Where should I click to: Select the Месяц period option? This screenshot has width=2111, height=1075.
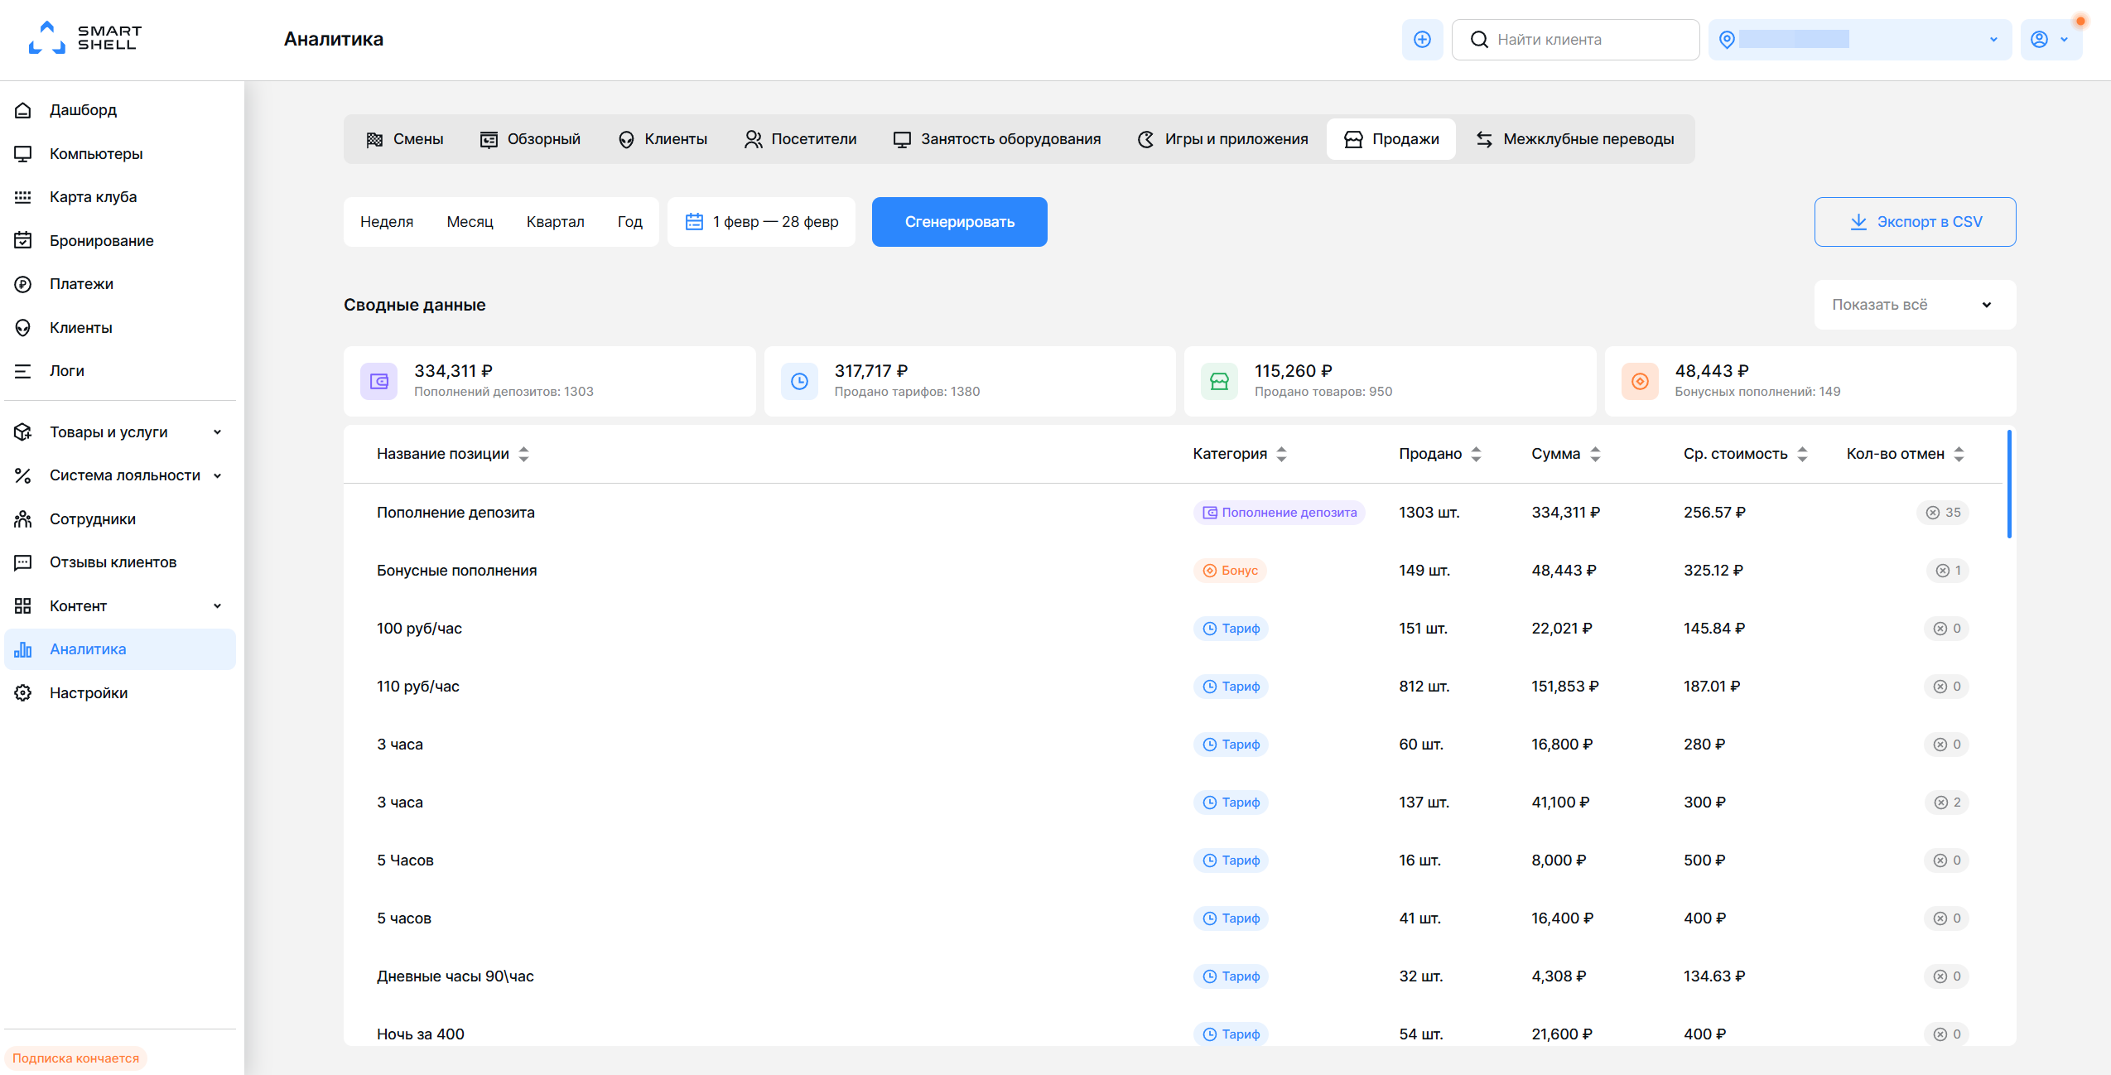pos(470,222)
